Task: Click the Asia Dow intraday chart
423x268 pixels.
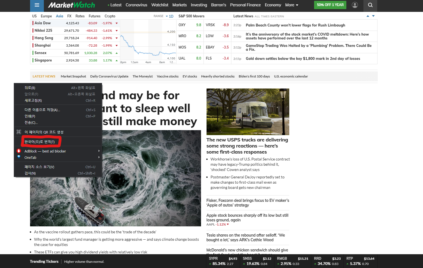Action: coord(148,42)
